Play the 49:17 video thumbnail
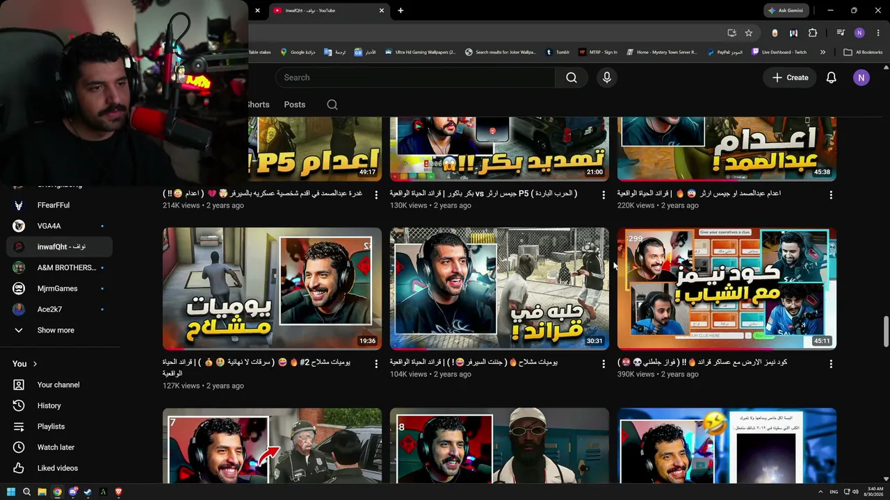 point(315,149)
